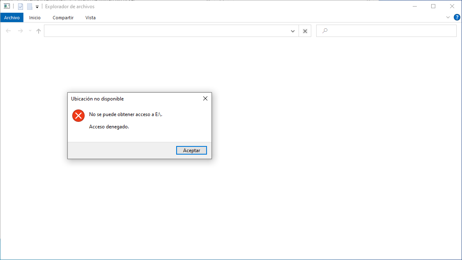This screenshot has height=260, width=462.
Task: Click Aceptar in the error dialog
Action: [x=191, y=150]
